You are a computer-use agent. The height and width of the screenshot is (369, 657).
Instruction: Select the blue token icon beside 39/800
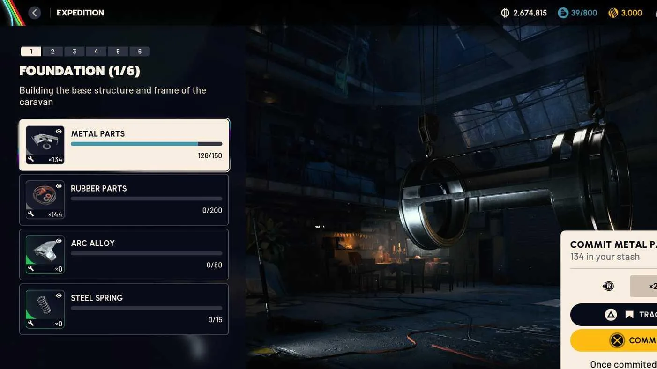[x=563, y=13]
